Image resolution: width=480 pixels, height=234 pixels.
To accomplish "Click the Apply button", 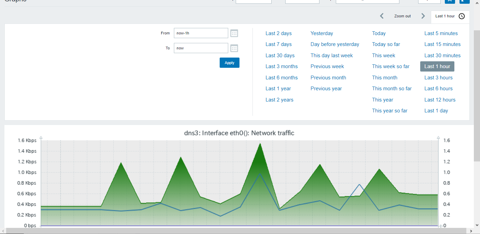I will click(x=230, y=63).
